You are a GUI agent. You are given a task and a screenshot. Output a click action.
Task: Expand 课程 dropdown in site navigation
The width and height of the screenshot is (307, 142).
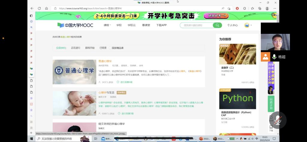coord(107,25)
